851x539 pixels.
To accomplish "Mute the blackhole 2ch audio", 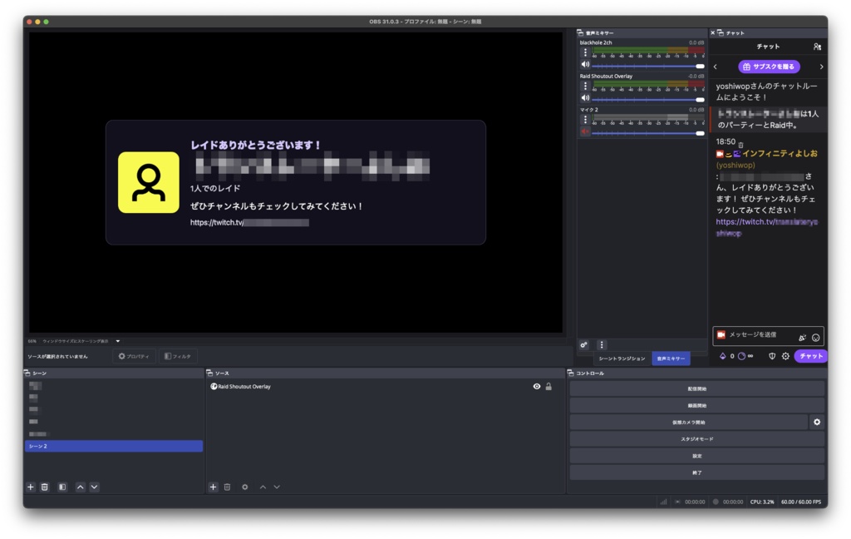I will [585, 65].
